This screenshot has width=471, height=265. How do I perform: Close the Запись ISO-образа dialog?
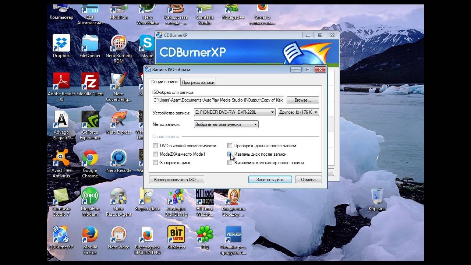(x=320, y=69)
